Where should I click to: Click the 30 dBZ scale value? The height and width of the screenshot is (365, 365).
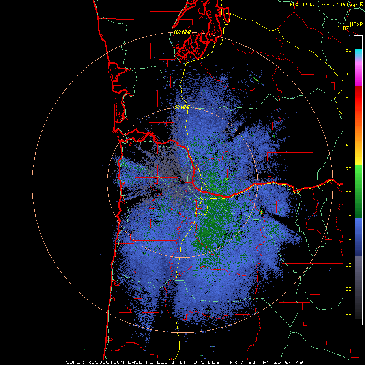click(x=348, y=170)
